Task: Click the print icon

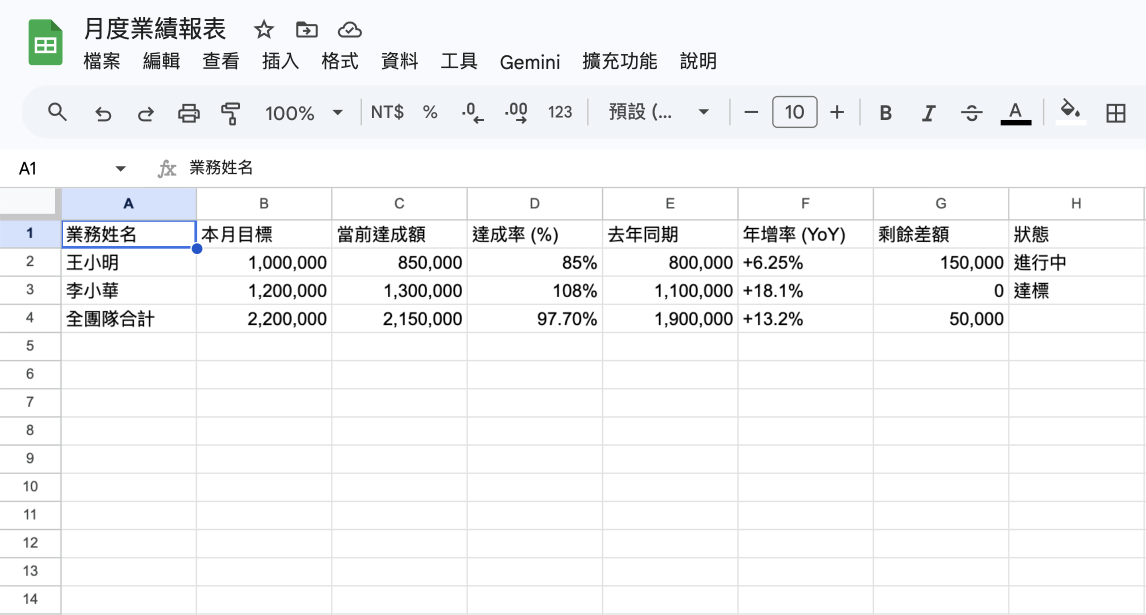Action: tap(188, 112)
